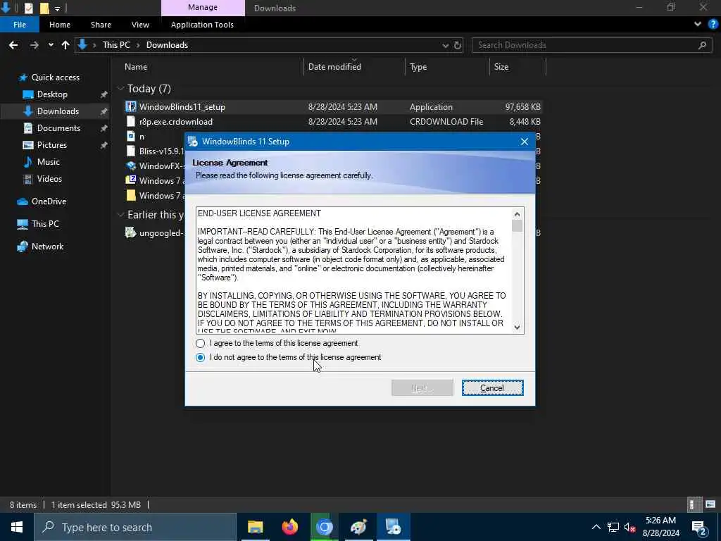Collapse the Today (7) group

120,88
